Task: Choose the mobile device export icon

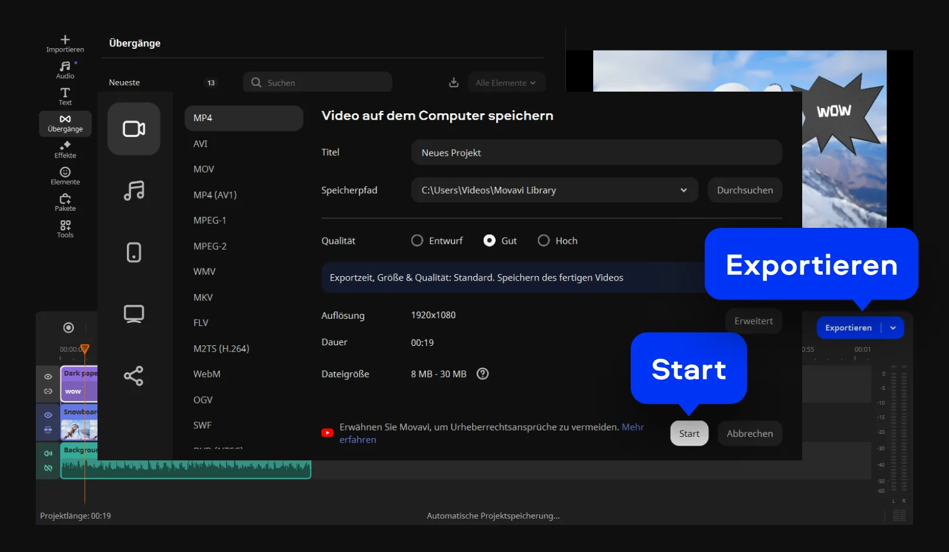Action: point(134,253)
